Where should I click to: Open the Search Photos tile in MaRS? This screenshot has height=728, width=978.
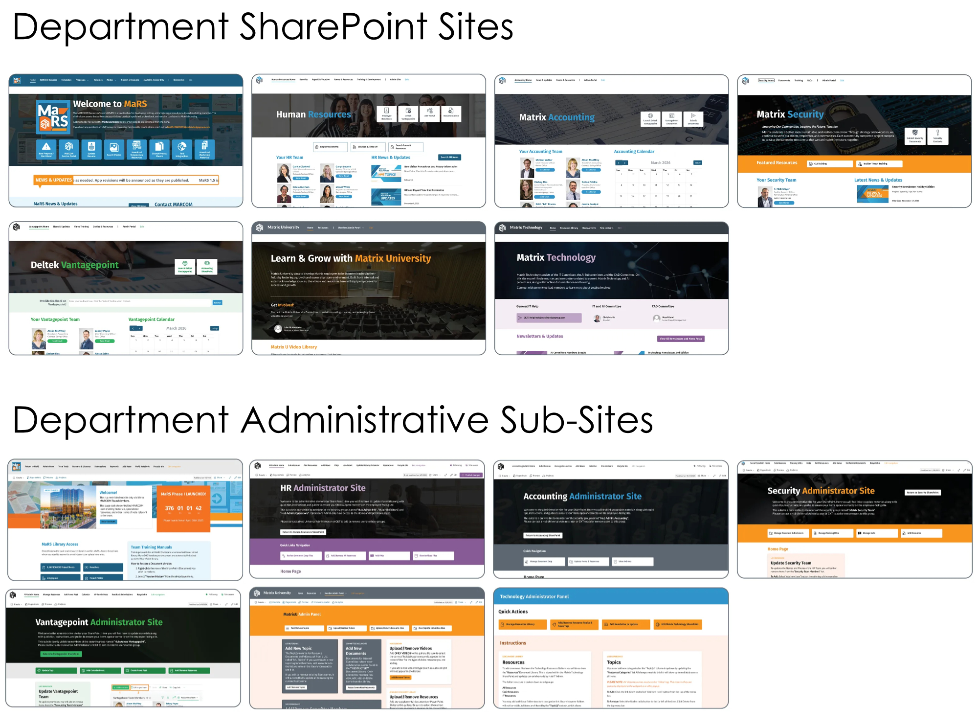tap(114, 149)
